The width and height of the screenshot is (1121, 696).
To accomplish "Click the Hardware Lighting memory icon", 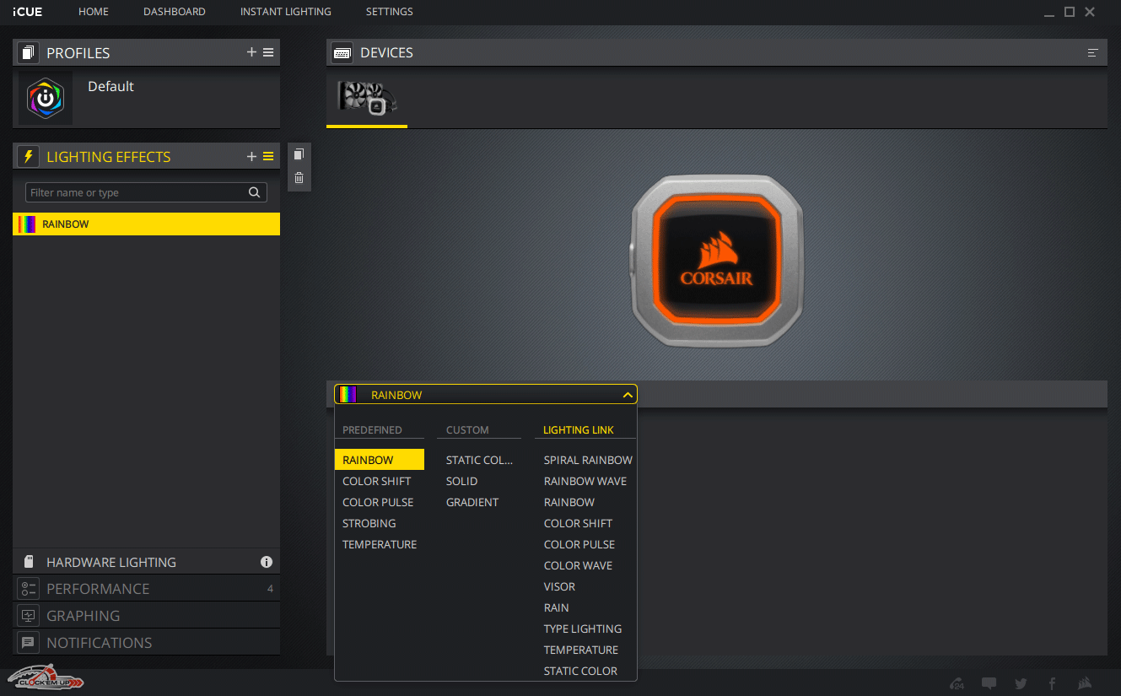I will [x=28, y=562].
